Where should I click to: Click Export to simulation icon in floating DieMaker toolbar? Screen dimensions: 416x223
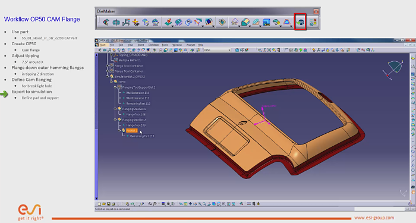300,22
